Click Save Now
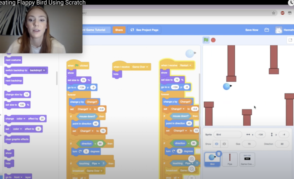Screen dimensions: 294x179 [252, 30]
